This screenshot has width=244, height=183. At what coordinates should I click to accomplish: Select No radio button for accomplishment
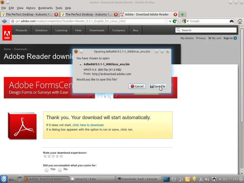(x=60, y=170)
